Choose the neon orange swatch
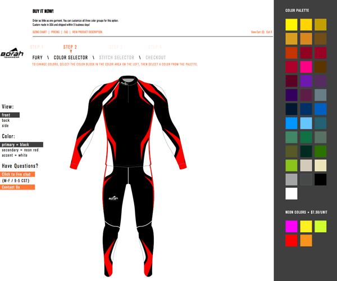This screenshot has width=337, height=281. point(306,241)
